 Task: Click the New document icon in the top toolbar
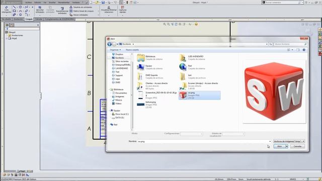coord(91,3)
